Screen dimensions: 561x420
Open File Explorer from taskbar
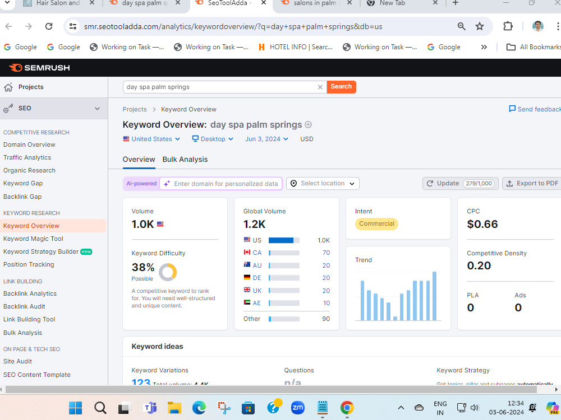(174, 408)
